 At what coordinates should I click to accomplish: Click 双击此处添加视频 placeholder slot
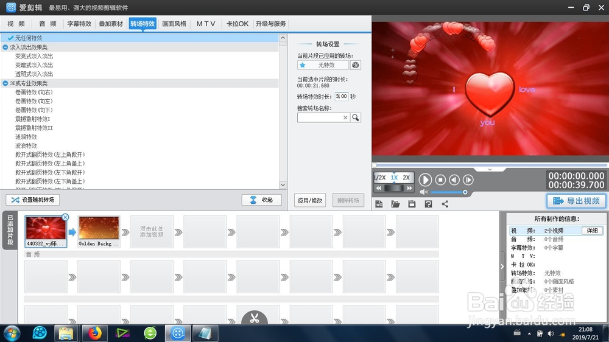click(152, 232)
